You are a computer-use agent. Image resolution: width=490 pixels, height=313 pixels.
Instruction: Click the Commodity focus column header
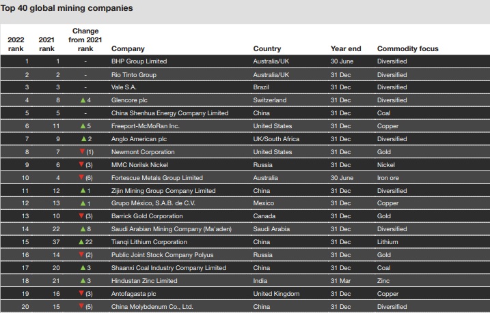tap(407, 49)
